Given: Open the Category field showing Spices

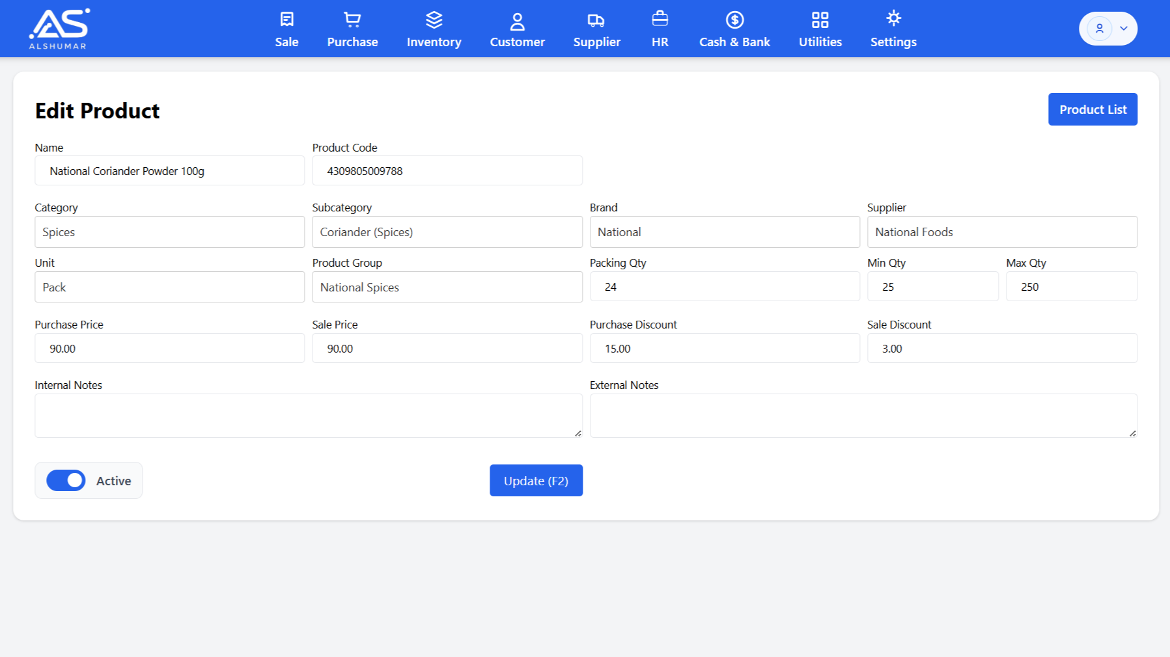Looking at the screenshot, I should click(x=169, y=232).
